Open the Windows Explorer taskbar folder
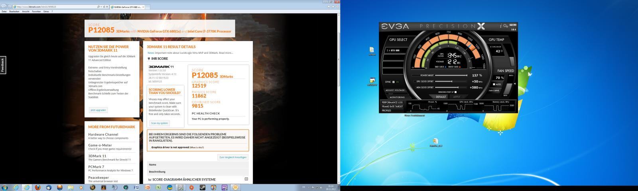 click(71, 187)
